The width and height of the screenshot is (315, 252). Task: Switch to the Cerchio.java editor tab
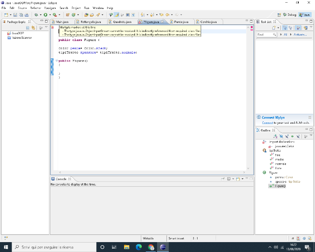pyautogui.click(x=208, y=22)
